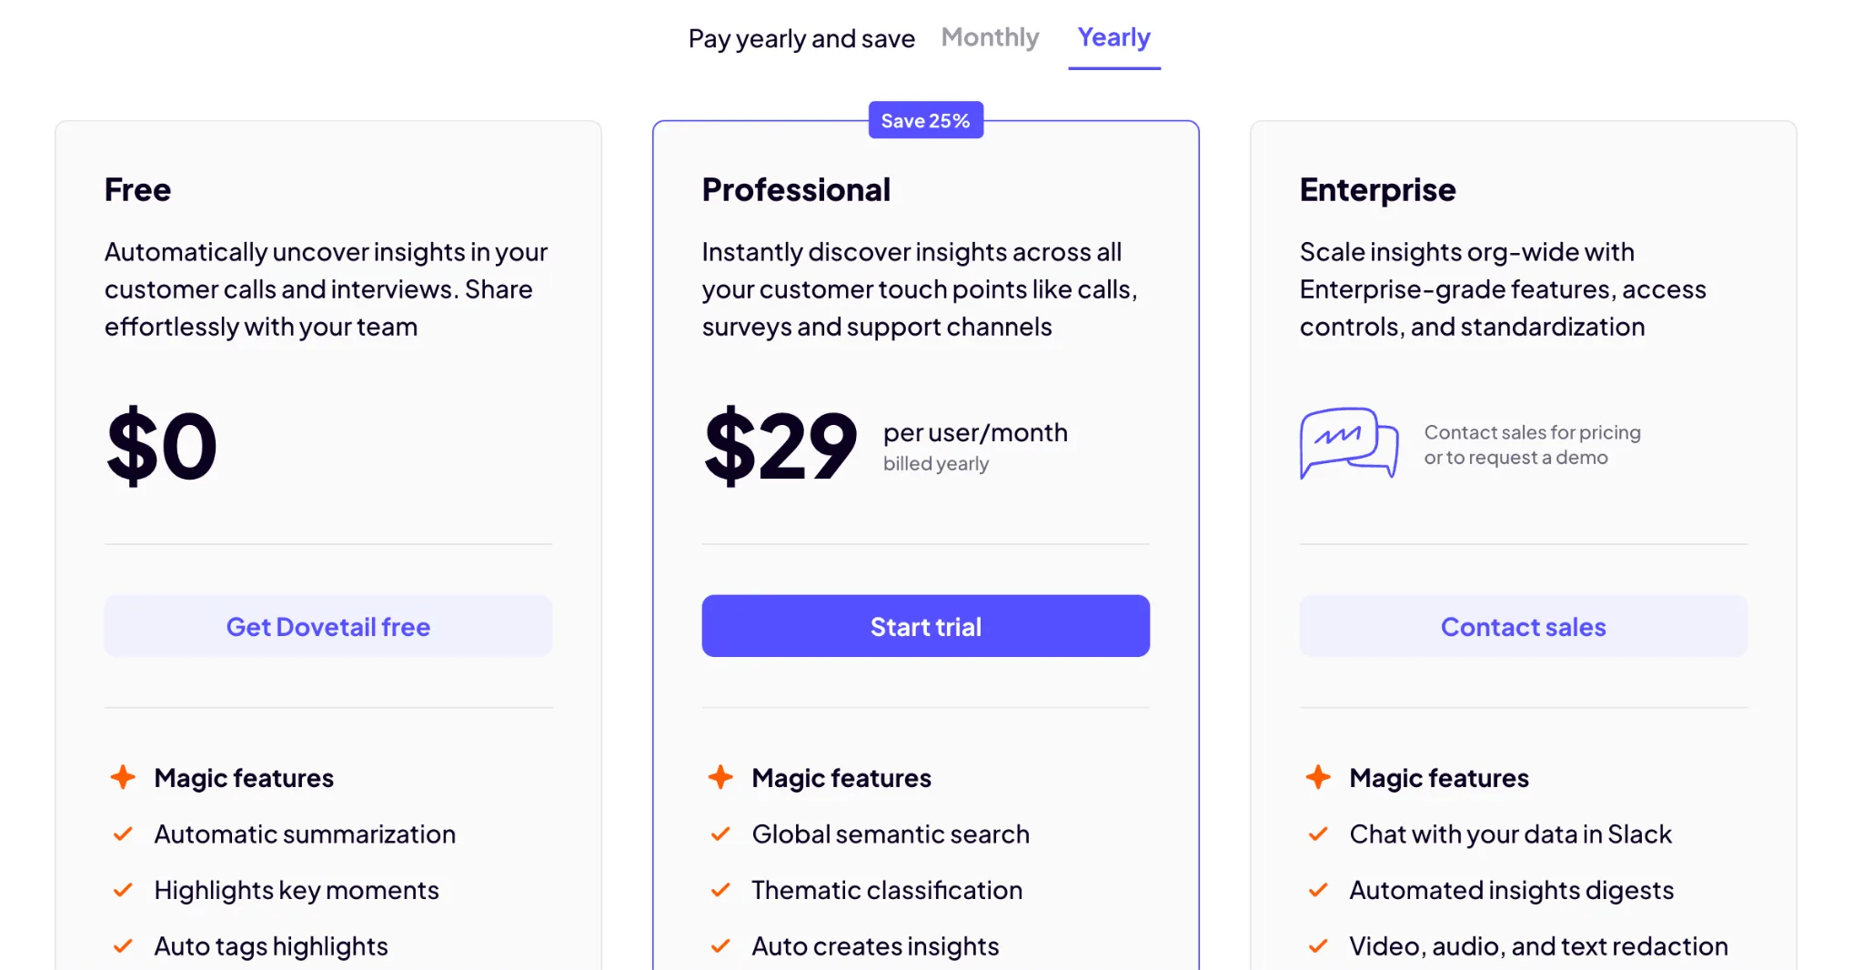This screenshot has width=1863, height=970.
Task: Click checkmark beside Auto creates insights
Action: pyautogui.click(x=720, y=946)
